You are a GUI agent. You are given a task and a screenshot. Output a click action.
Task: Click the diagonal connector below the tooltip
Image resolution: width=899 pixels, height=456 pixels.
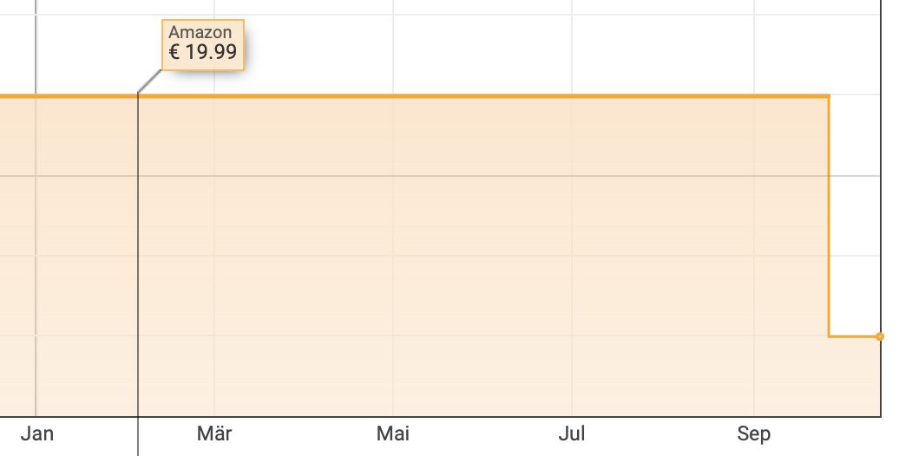coord(149,81)
